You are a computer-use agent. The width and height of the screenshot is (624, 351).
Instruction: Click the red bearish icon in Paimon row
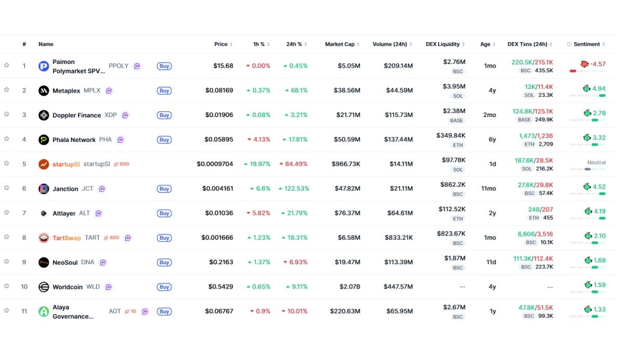584,64
